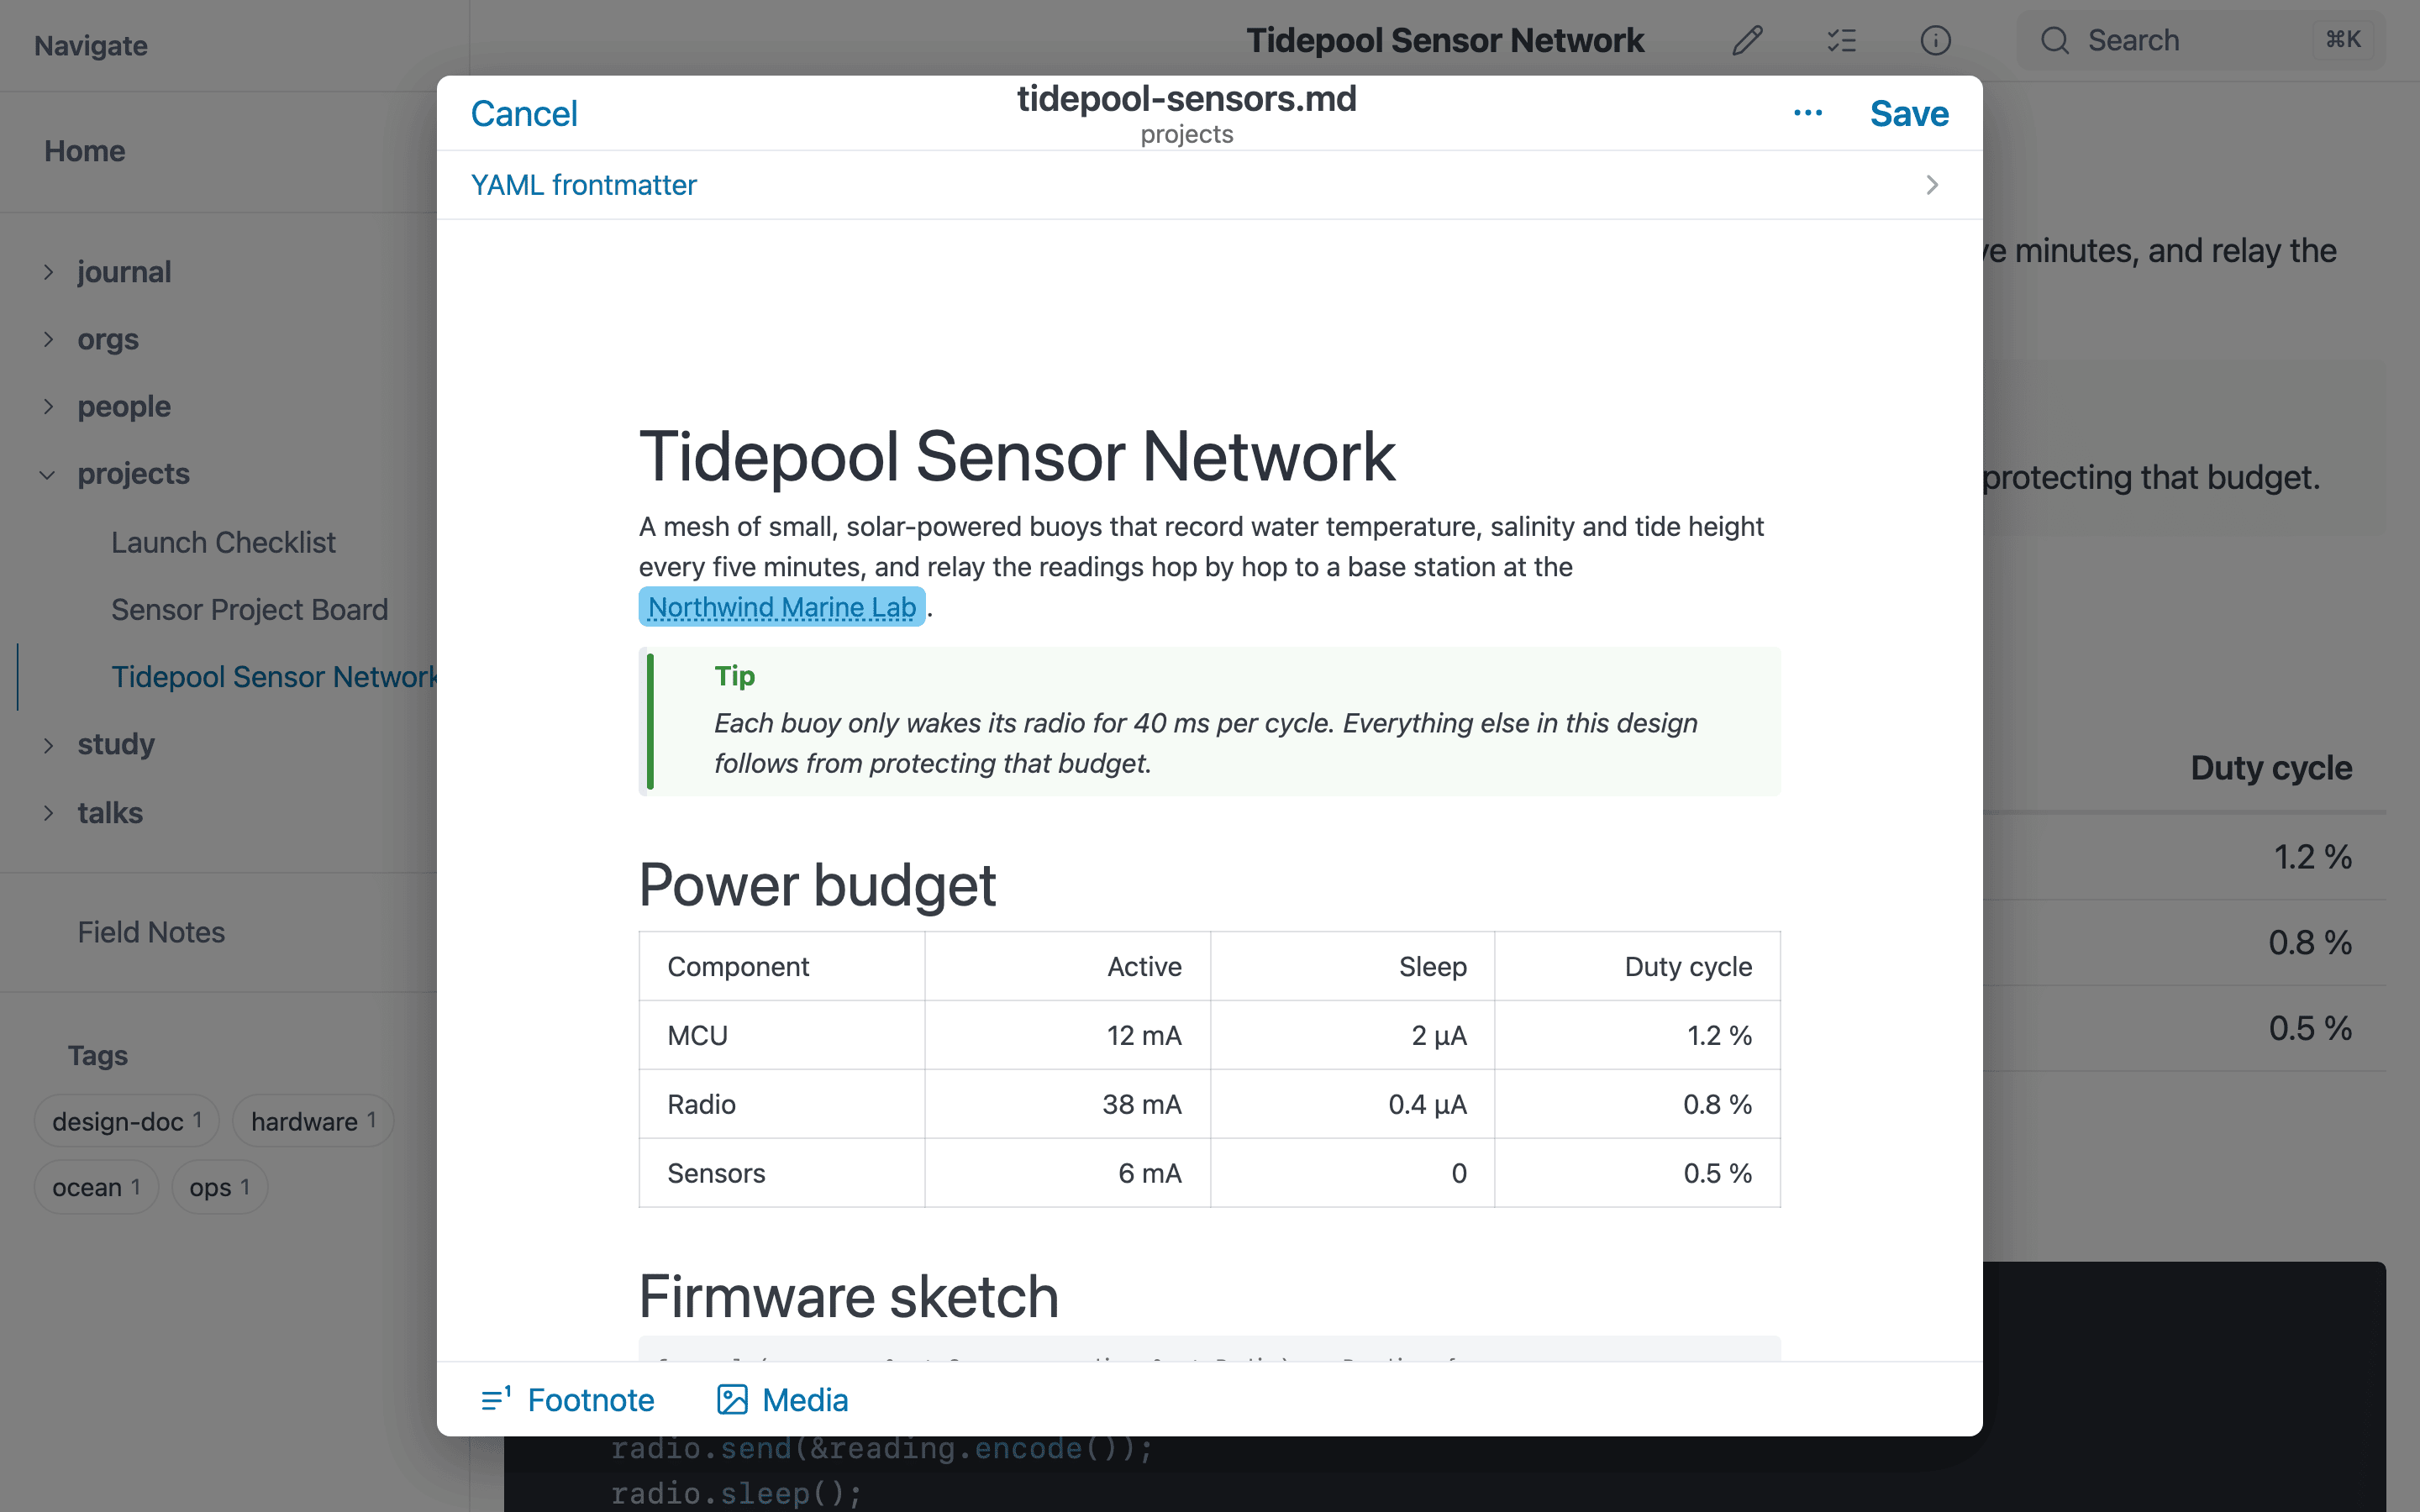Click the Navigate sidebar heading
The image size is (2420, 1512).
click(x=91, y=46)
